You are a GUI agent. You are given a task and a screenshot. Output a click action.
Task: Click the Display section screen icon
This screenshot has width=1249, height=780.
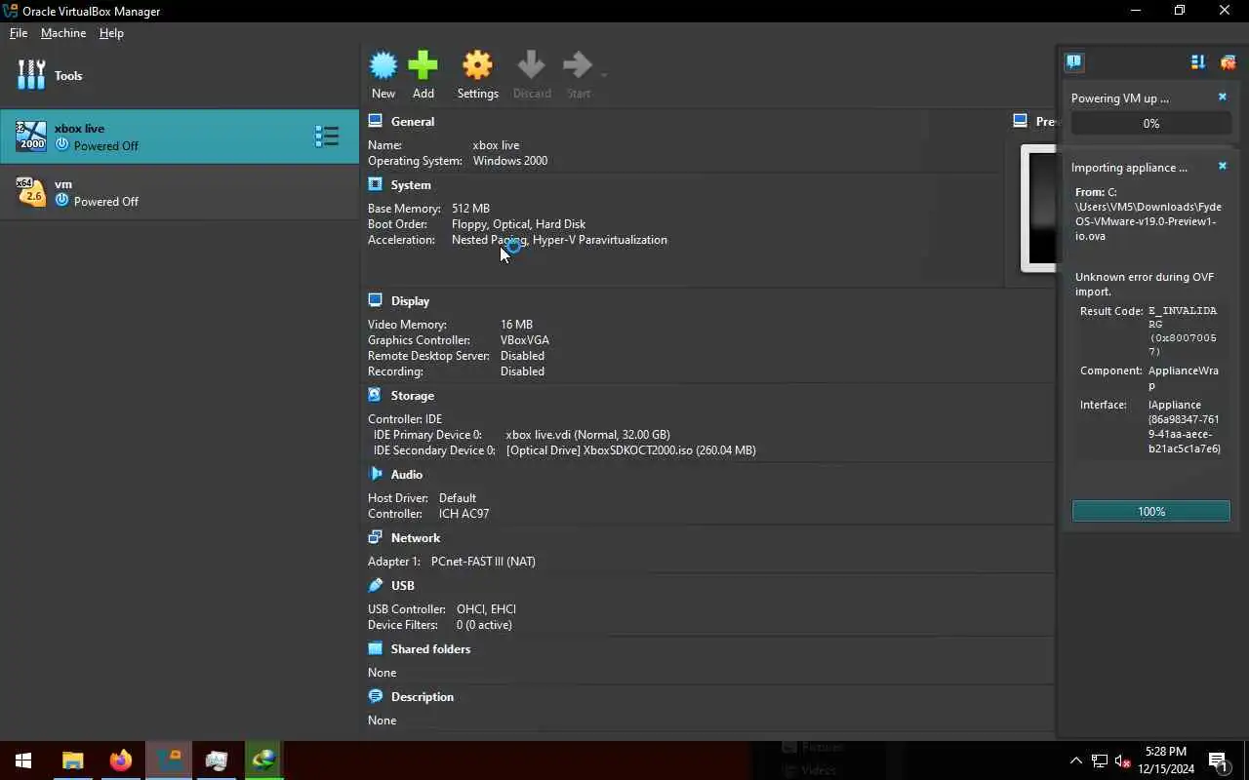(376, 300)
